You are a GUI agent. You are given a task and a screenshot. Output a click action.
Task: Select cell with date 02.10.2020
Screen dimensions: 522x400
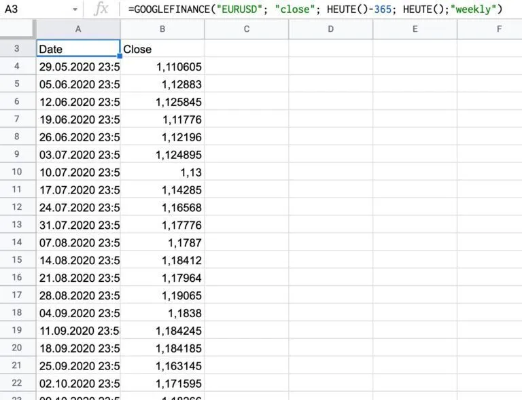[x=78, y=384]
